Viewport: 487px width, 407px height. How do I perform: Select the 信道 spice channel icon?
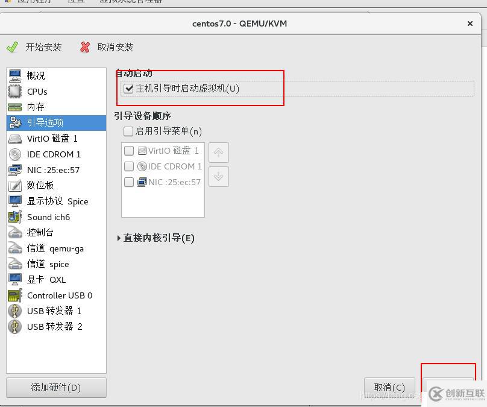pos(15,263)
